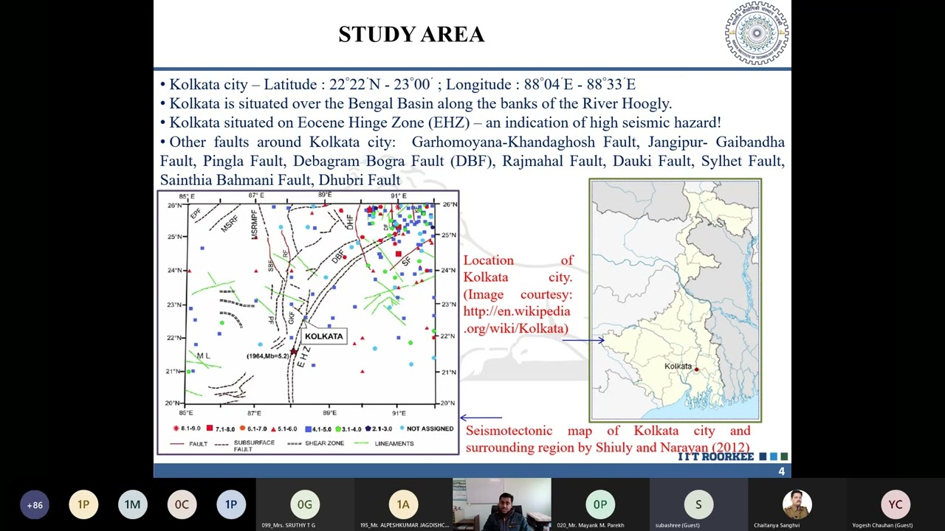Select the 020_Mr. Mayank M. Parekh tile
Screen dimensions: 945x531
(600, 504)
